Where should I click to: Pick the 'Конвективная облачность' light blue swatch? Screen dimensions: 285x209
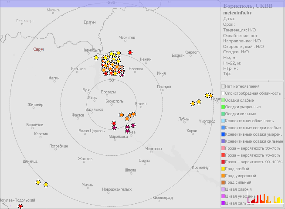[x=223, y=121]
